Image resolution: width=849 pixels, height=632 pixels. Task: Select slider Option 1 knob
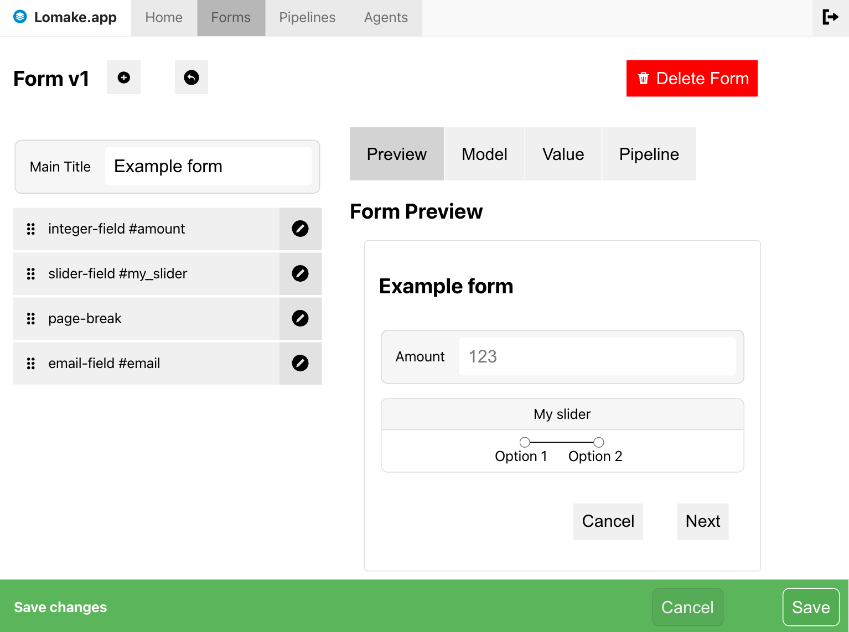525,442
